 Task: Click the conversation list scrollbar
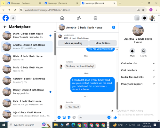(x=55, y=44)
